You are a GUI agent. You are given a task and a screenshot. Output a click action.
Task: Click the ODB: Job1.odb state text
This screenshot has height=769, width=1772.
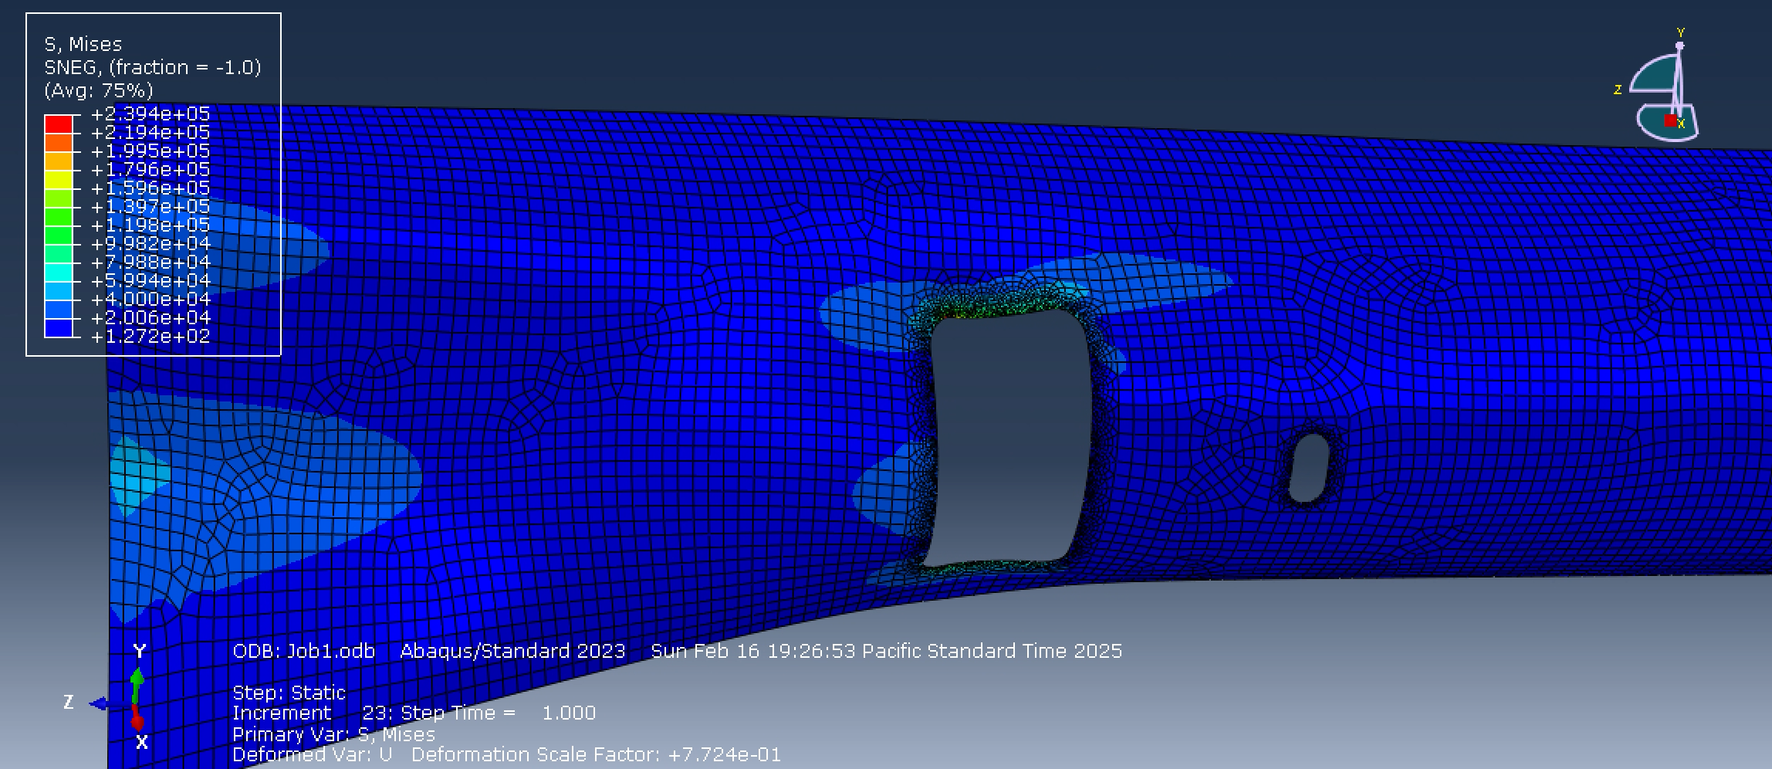click(303, 651)
